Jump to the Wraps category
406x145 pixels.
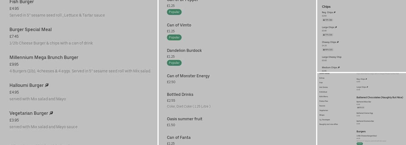point(322,115)
